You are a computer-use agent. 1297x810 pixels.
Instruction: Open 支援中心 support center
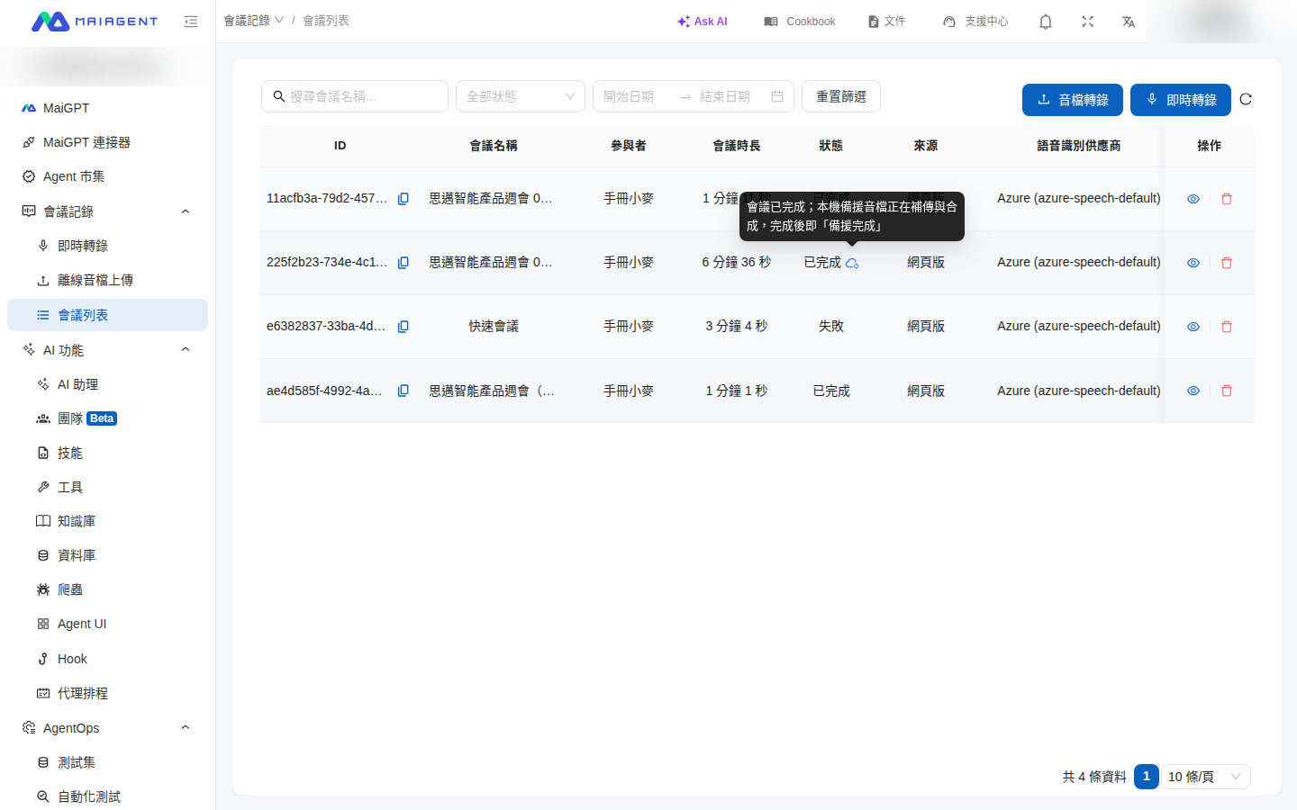click(x=975, y=22)
